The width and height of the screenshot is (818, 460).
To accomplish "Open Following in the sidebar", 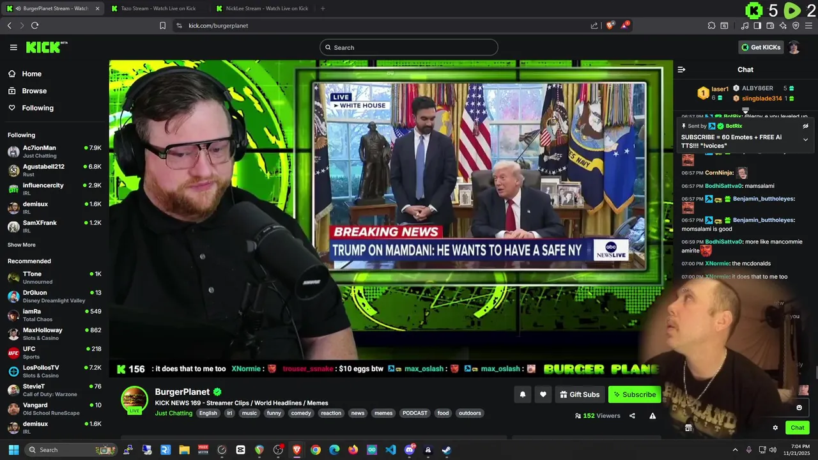I will (38, 108).
